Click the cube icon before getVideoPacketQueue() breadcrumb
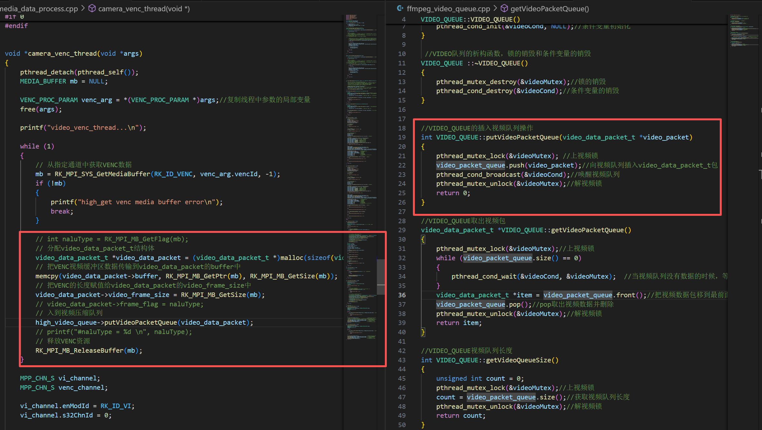Screen dimensions: 762x430 click(x=504, y=8)
